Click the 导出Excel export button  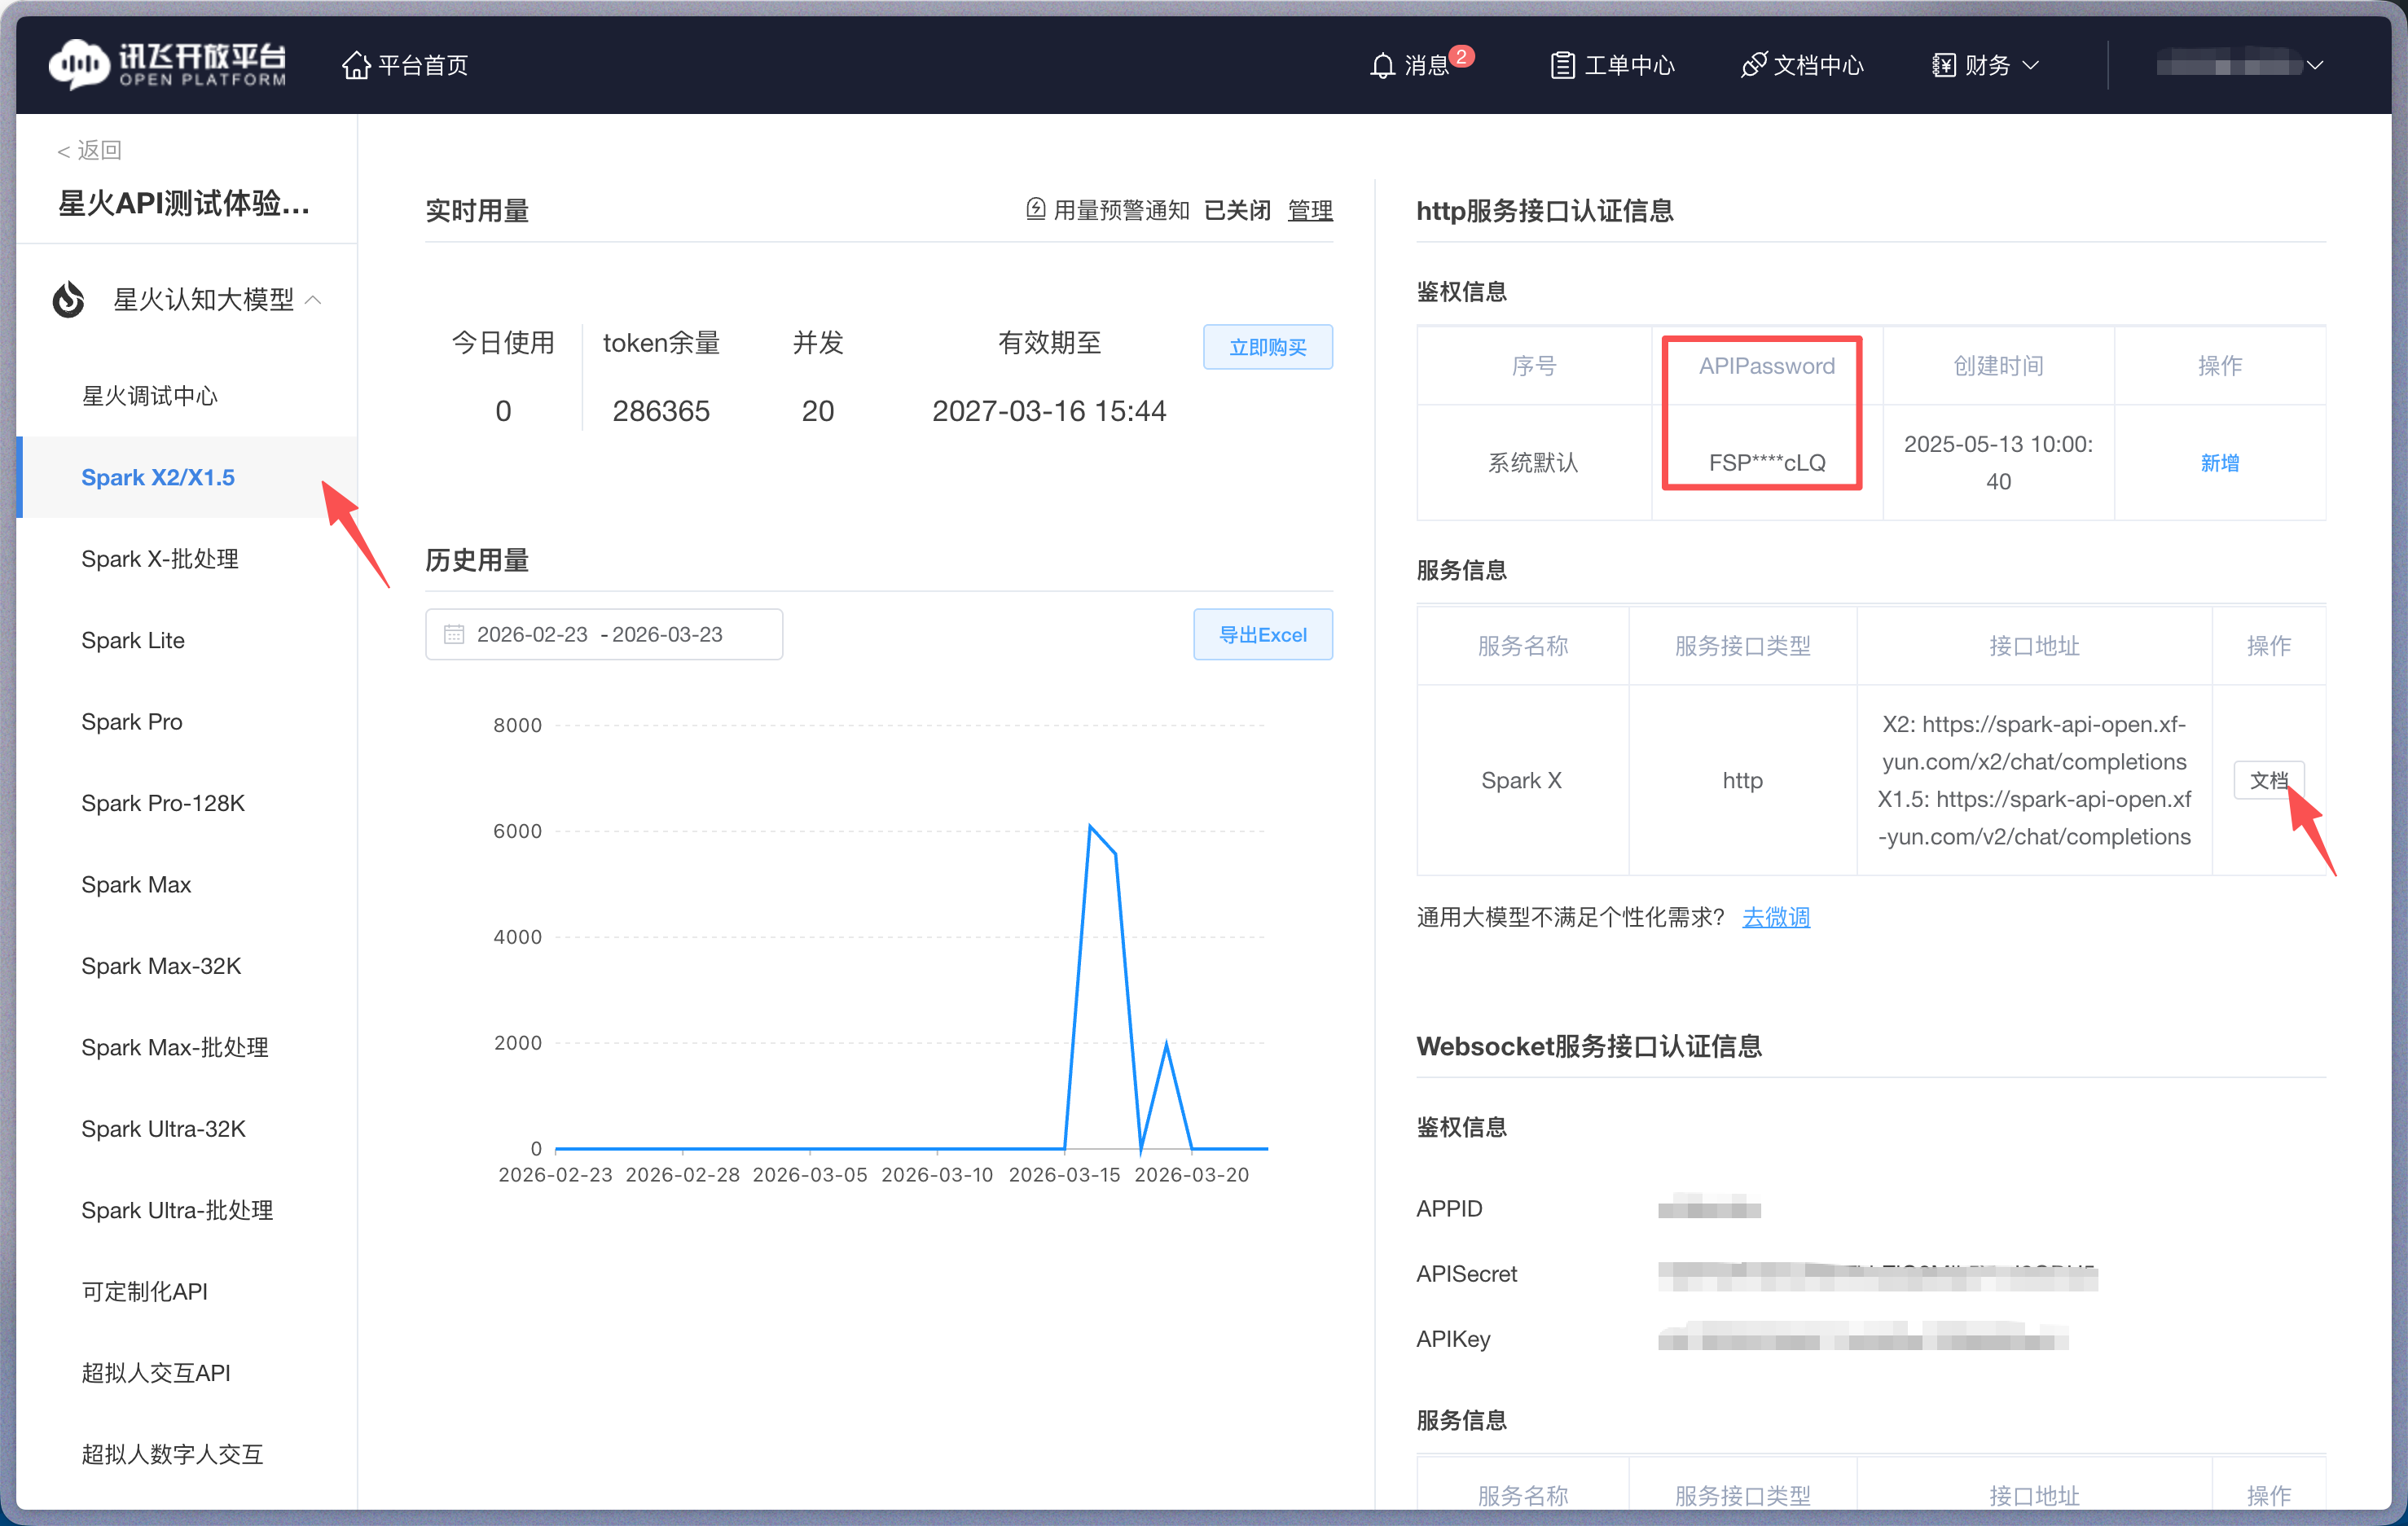tap(1263, 634)
